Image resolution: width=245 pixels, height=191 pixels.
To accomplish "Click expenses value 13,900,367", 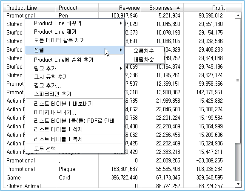I will (x=168, y=92).
